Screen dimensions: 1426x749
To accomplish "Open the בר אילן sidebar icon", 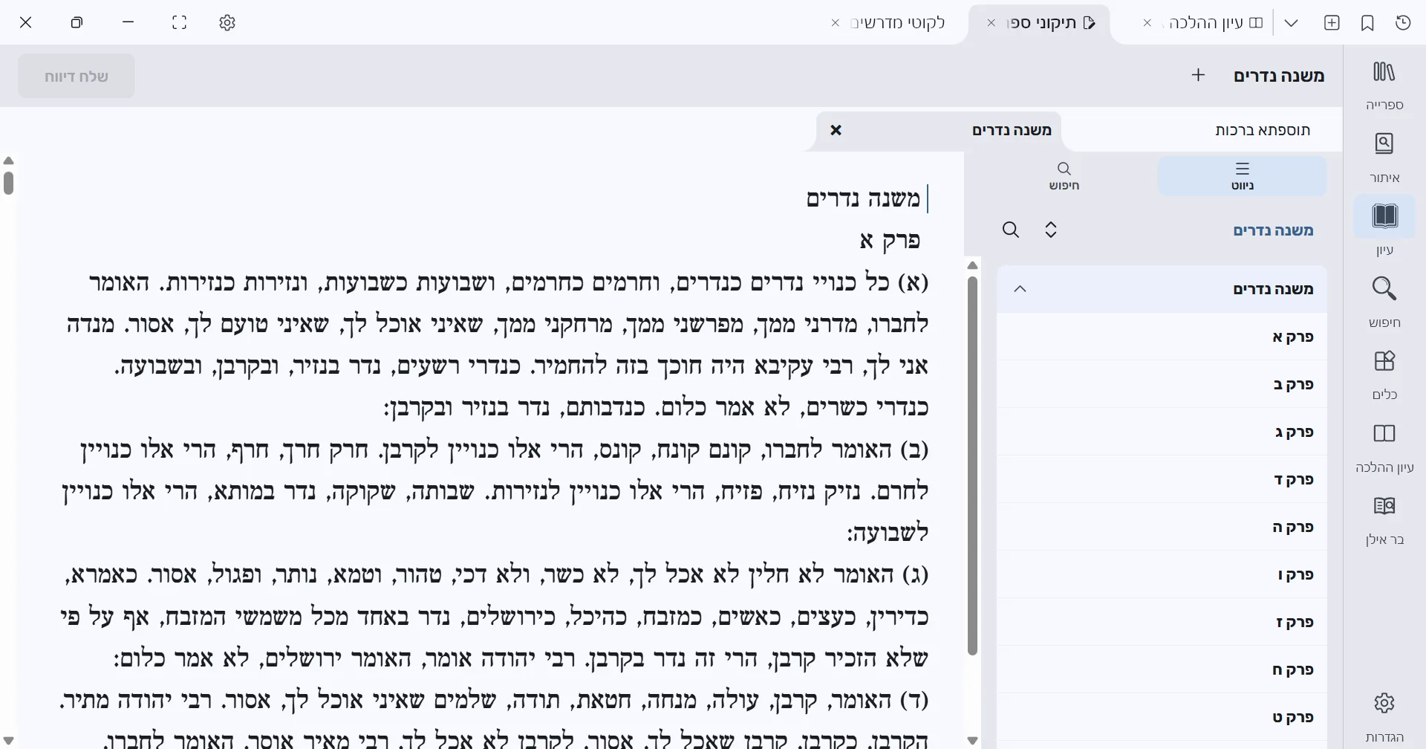I will point(1384,519).
